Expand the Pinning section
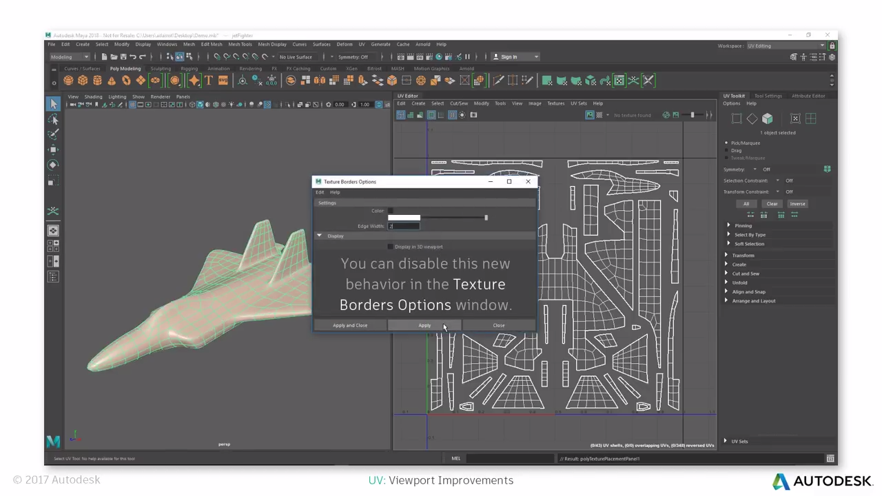The width and height of the screenshot is (882, 496). [x=728, y=225]
